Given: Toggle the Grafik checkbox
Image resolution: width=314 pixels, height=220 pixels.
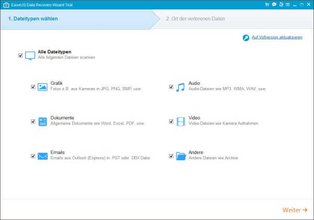Looking at the screenshot, I should click(x=33, y=87).
